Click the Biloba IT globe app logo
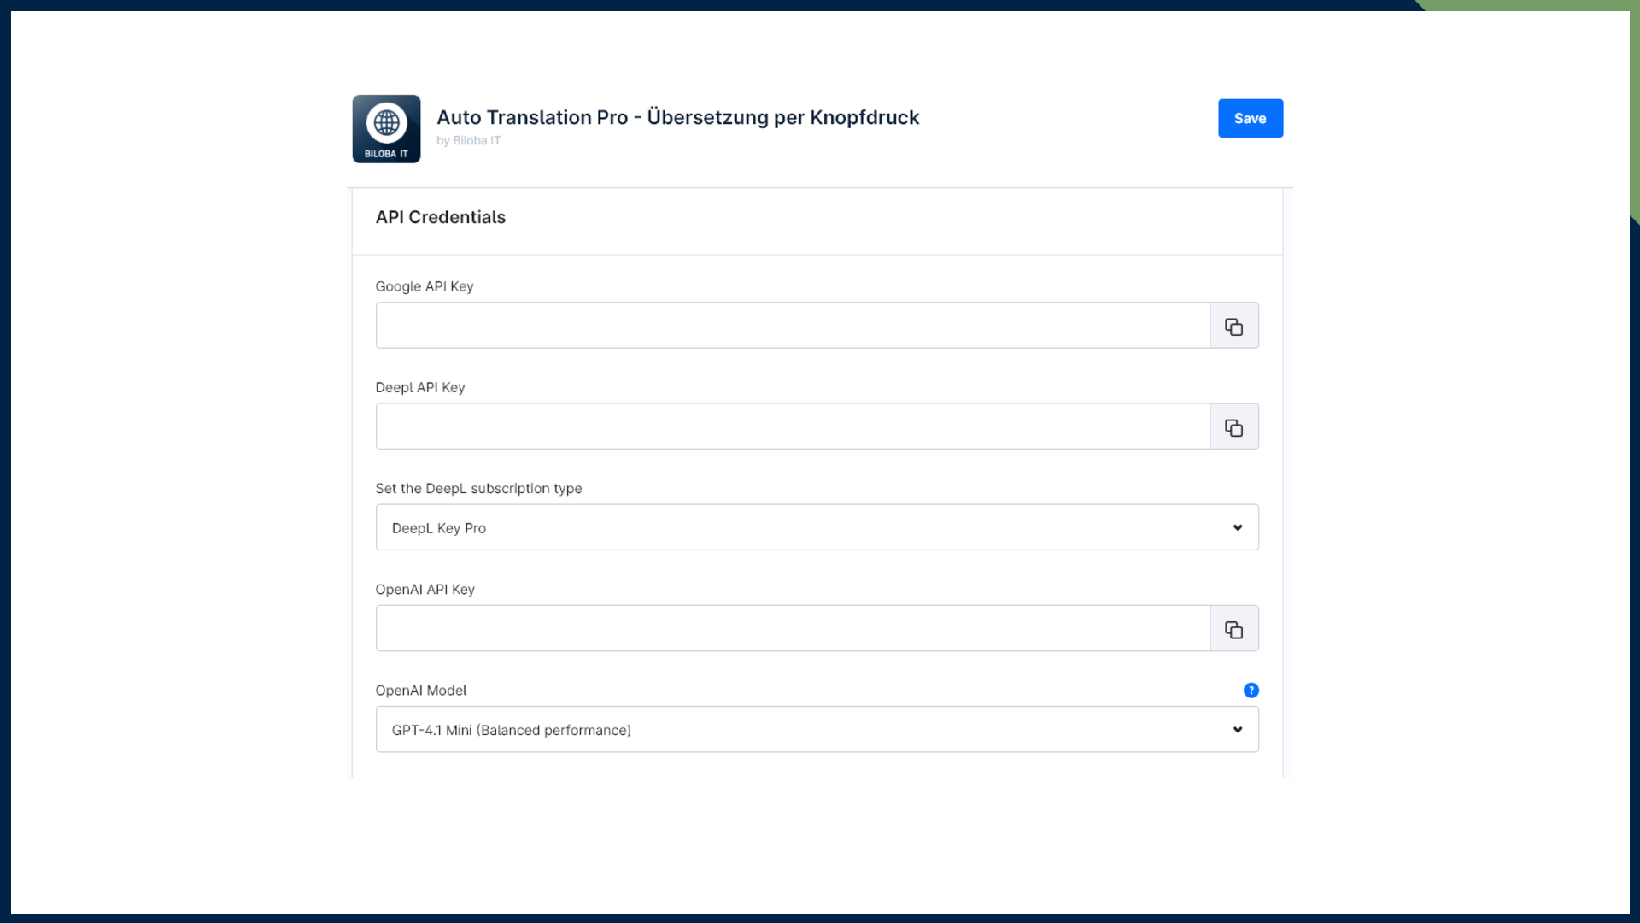Screen dimensions: 1640x923 point(386,128)
